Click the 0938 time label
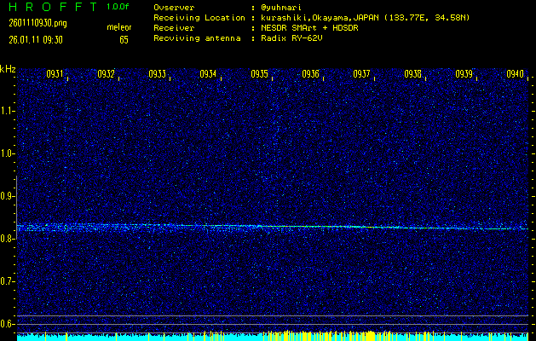Image resolution: width=536 pixels, height=341 pixels. pyautogui.click(x=412, y=74)
